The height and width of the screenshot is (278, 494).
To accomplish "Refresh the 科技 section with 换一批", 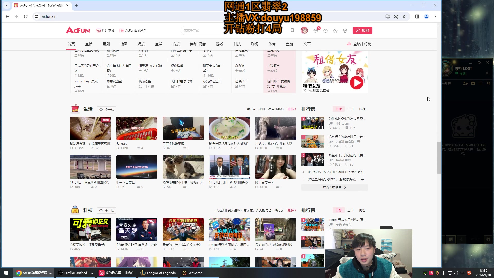I will point(107,211).
